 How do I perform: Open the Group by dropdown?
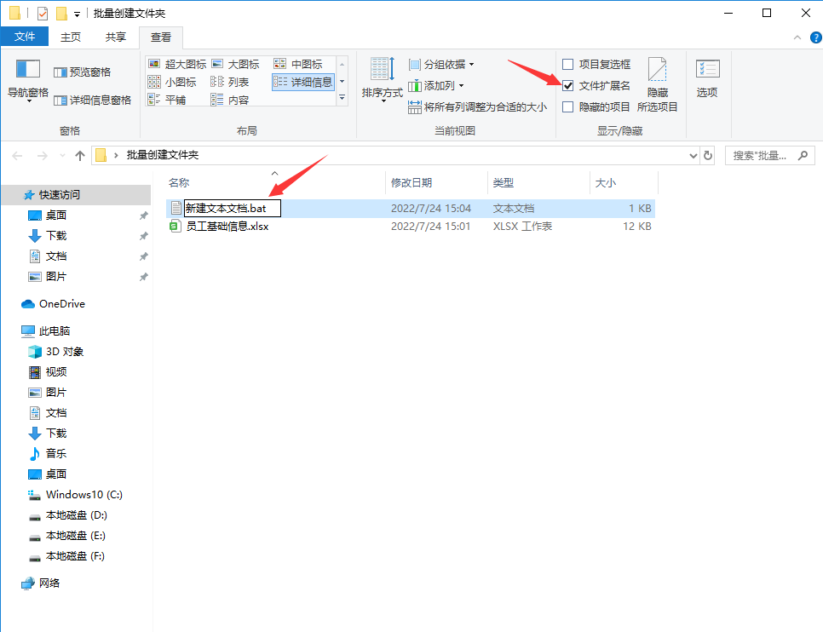tap(441, 64)
